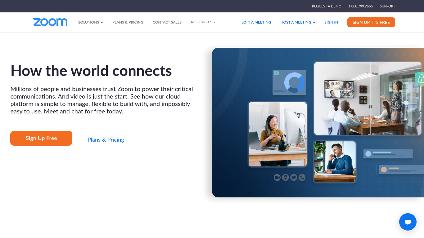Click the conference room photo
Screen dimensions: 424x238
click(x=368, y=99)
